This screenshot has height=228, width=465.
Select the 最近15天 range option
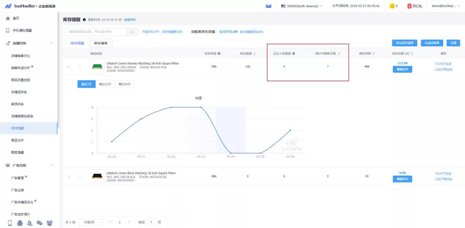(105, 84)
